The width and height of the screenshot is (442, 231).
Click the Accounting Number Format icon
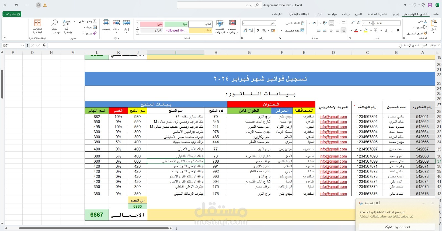pos(273,30)
